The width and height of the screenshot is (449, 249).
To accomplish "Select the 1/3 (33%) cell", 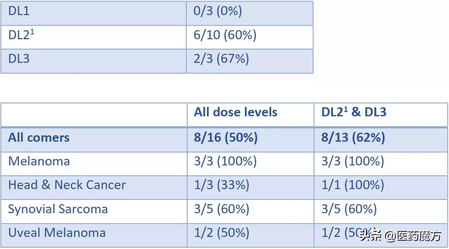I will coord(222,185).
